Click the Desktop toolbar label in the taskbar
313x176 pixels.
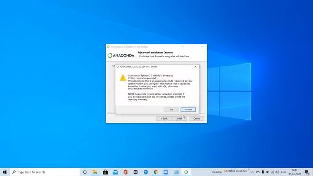click(x=217, y=172)
